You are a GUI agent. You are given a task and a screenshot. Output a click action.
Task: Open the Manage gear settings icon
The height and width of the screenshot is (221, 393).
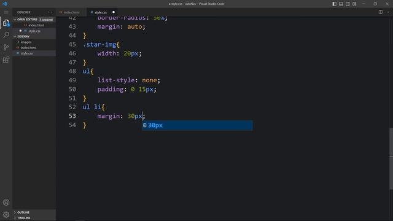pyautogui.click(x=6, y=214)
